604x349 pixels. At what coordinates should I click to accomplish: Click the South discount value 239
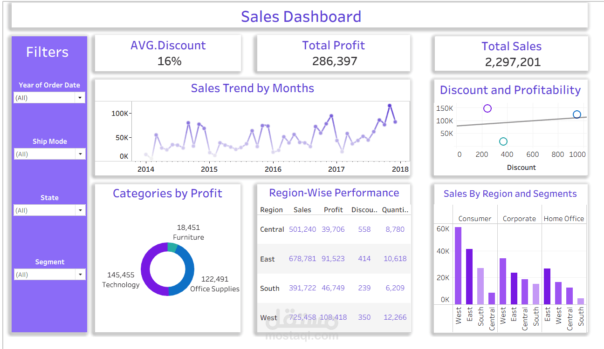pyautogui.click(x=364, y=288)
